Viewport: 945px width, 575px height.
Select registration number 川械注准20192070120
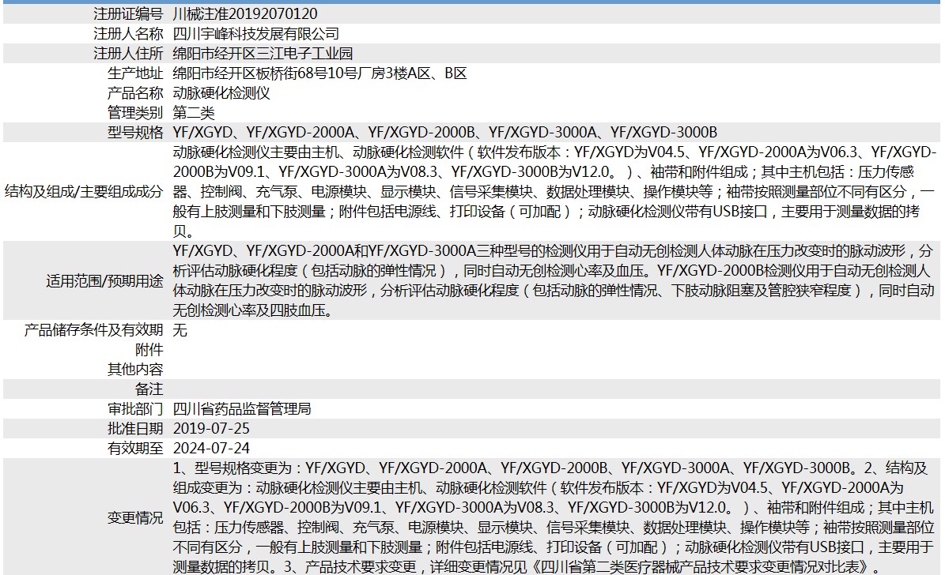click(x=244, y=14)
